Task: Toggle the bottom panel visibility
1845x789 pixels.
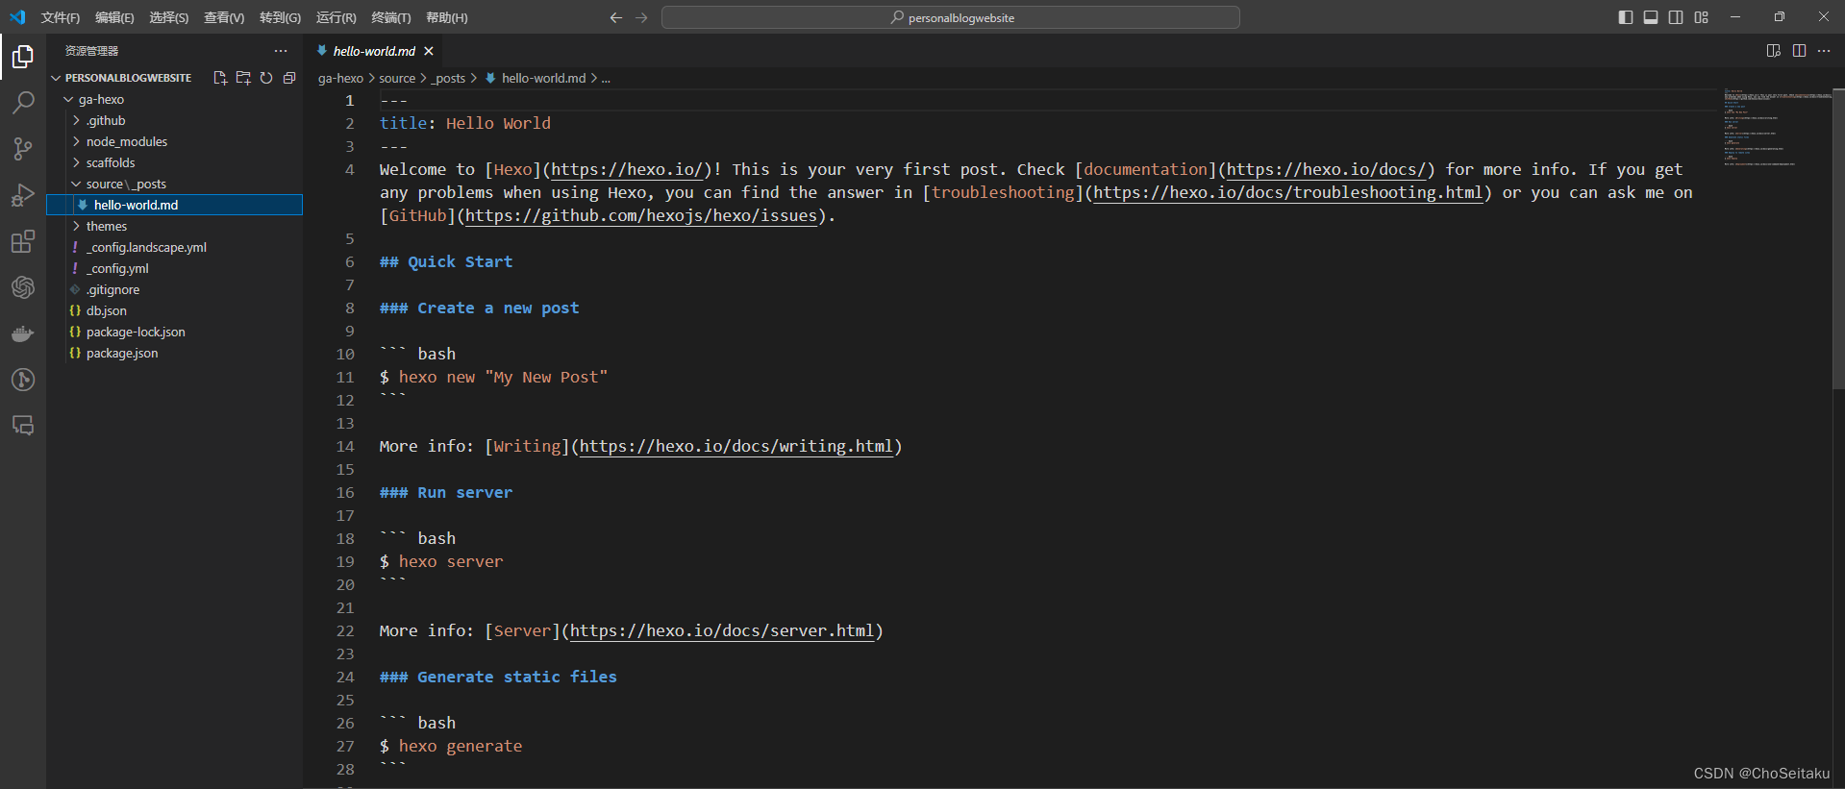Action: pyautogui.click(x=1651, y=17)
